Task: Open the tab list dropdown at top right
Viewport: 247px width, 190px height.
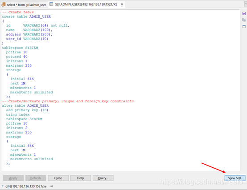Action: coord(246,4)
